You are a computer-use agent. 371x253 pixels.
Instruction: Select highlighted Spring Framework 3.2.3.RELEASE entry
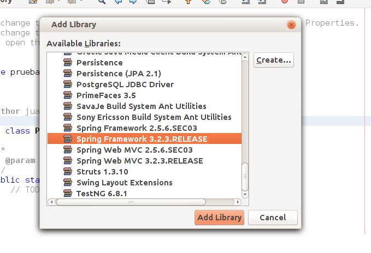[144, 139]
